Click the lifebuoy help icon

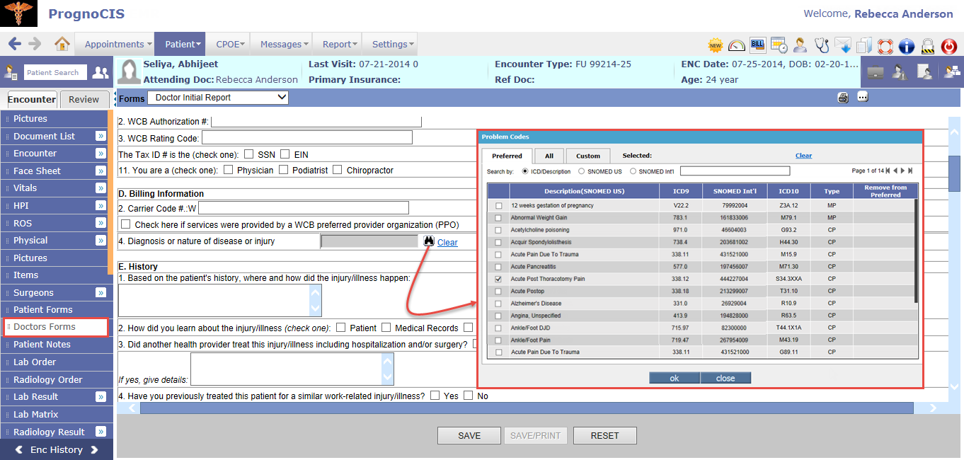pos(885,46)
